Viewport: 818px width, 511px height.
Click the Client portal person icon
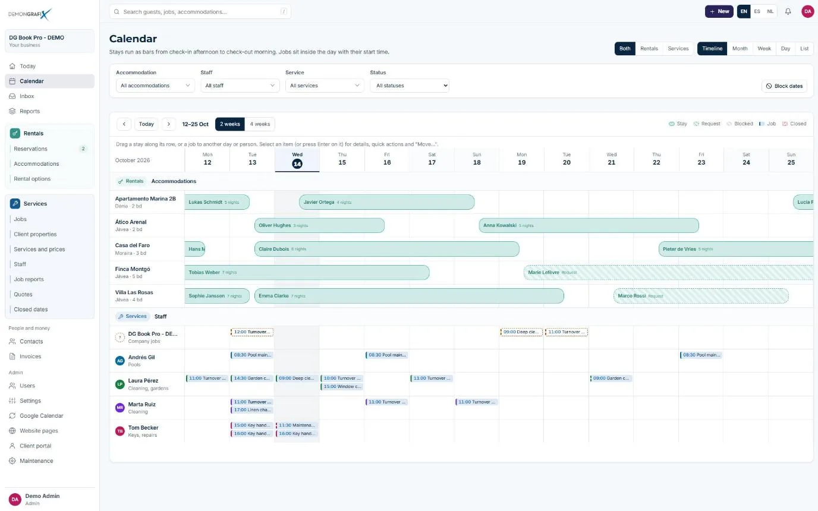[x=12, y=446]
